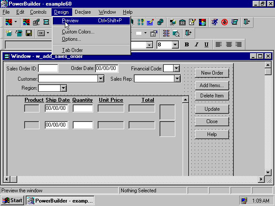Click the table grid with pencil icon
This screenshot has height=206, width=275.
click(150, 22)
